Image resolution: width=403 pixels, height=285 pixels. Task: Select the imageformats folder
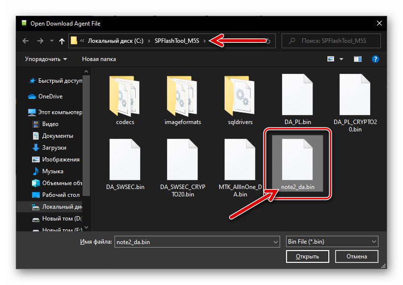click(x=182, y=100)
